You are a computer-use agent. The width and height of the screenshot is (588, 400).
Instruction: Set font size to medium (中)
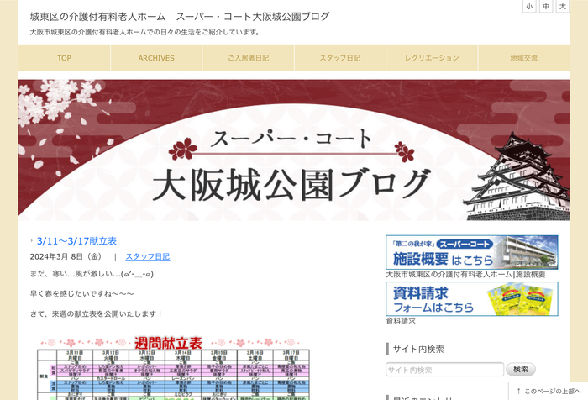(546, 7)
